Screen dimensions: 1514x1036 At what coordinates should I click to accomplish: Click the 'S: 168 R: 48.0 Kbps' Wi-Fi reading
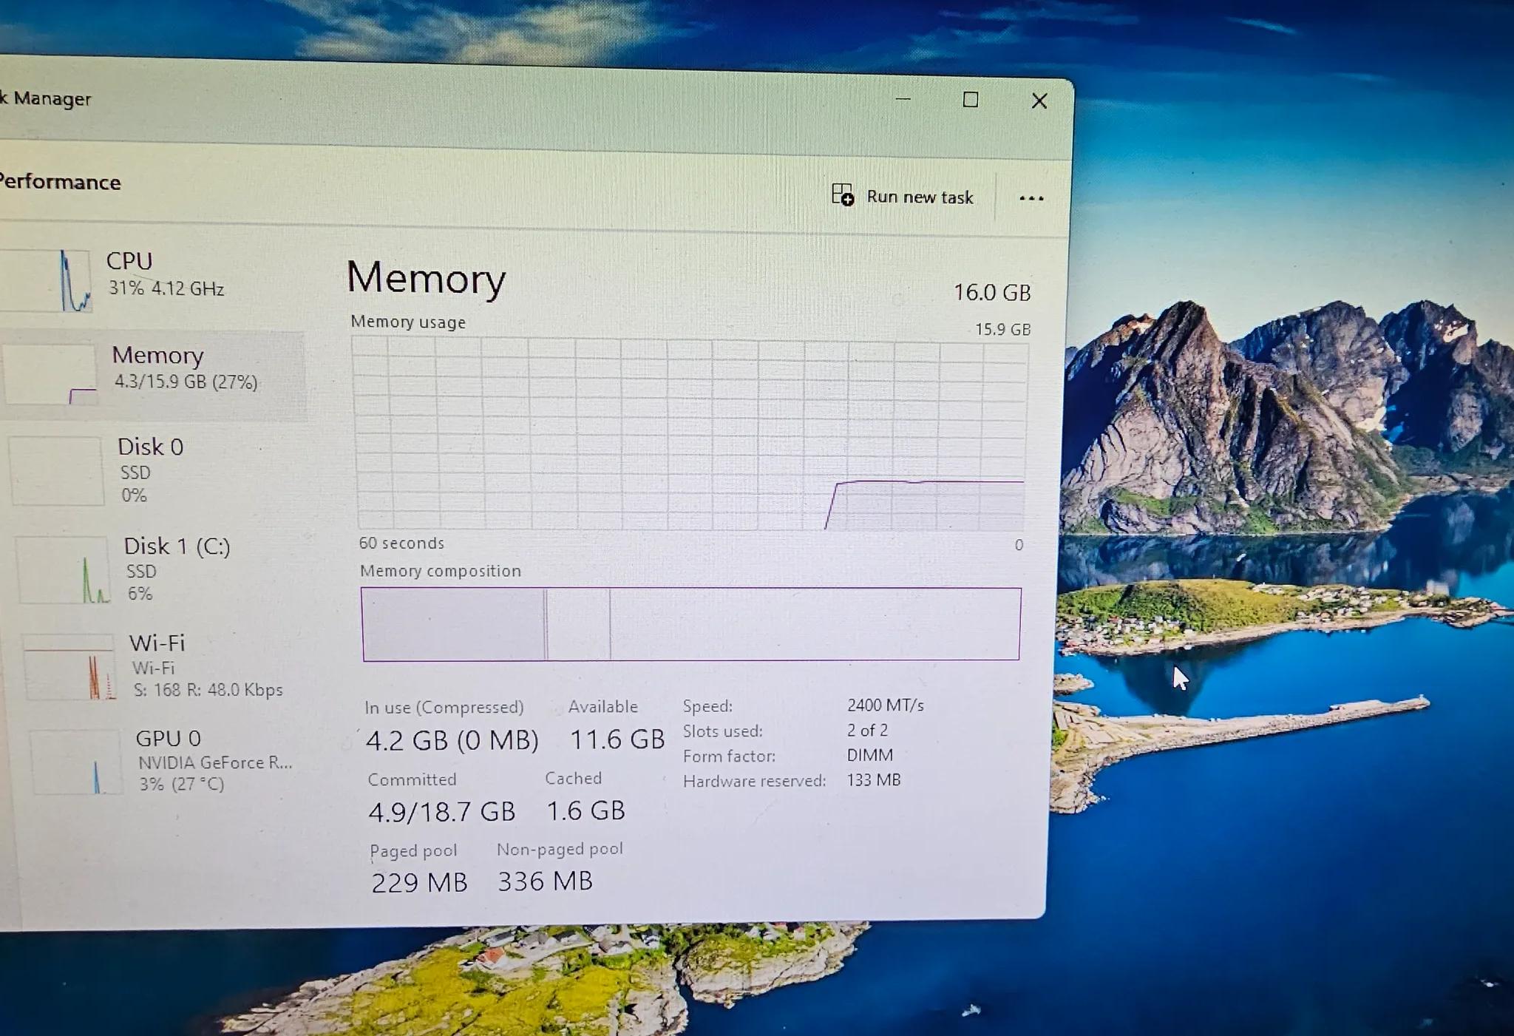coord(208,690)
